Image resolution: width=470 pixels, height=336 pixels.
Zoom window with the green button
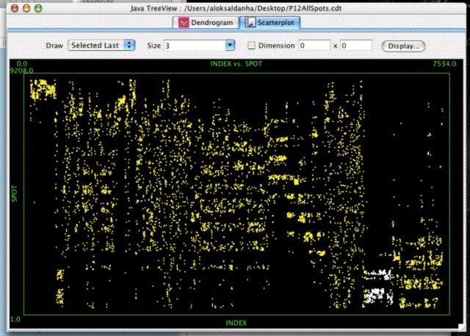click(x=38, y=8)
